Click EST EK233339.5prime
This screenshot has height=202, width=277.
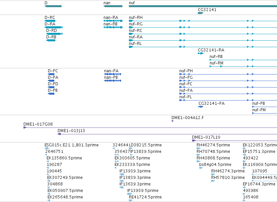coord(115,168)
